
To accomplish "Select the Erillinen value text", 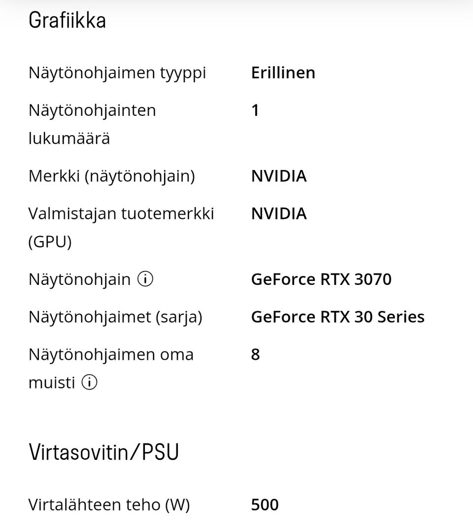I will (283, 72).
